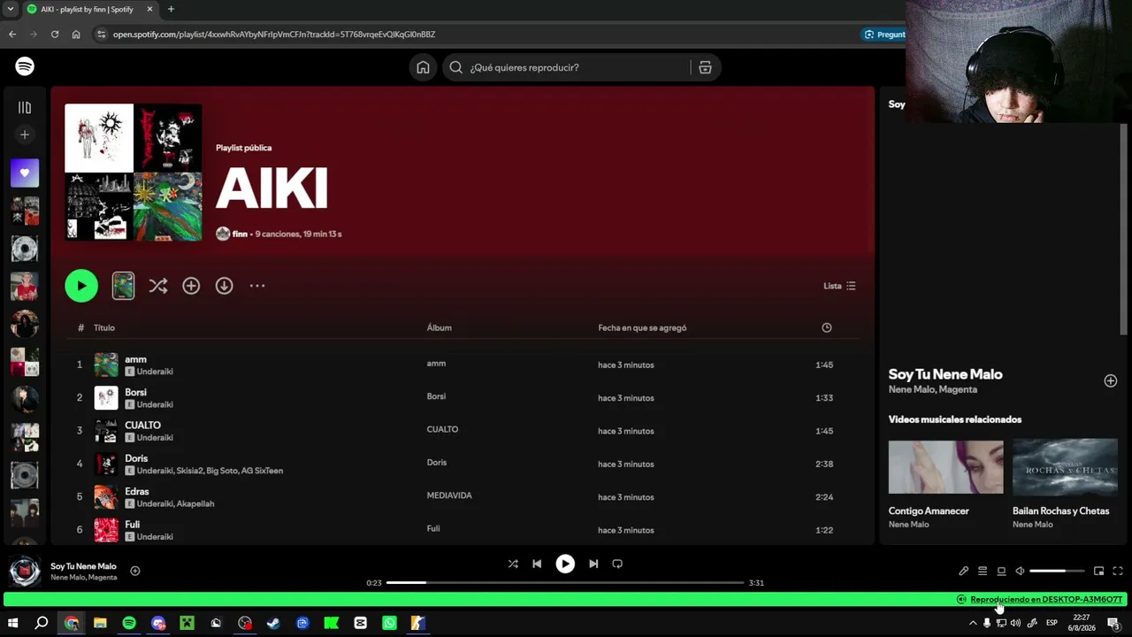Select the track titled Edras
Viewport: 1132px width, 637px height.
coord(137,491)
